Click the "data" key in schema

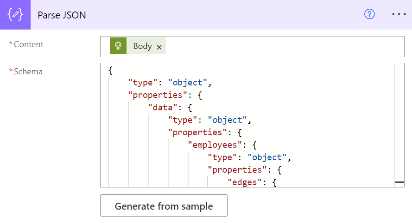point(163,108)
